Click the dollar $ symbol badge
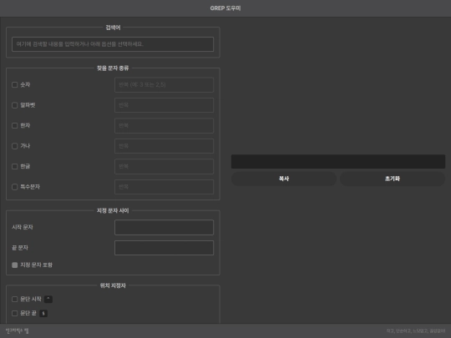This screenshot has height=338, width=451. pos(43,313)
